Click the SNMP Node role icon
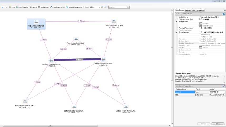Image resolution: width=226 pixels, height=127 pixels. (x=201, y=26)
